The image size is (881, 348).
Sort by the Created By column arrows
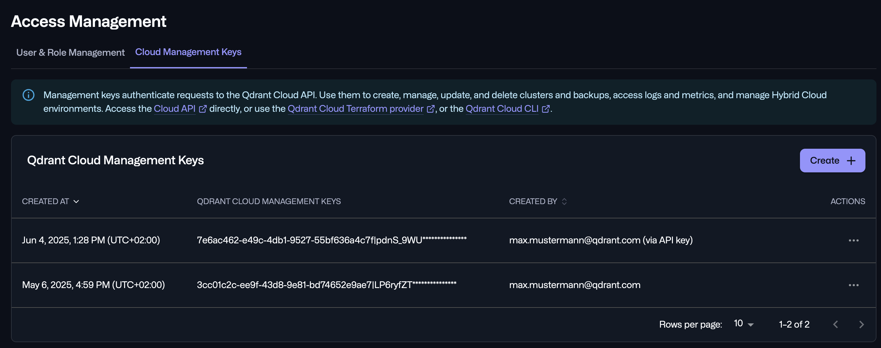tap(564, 201)
